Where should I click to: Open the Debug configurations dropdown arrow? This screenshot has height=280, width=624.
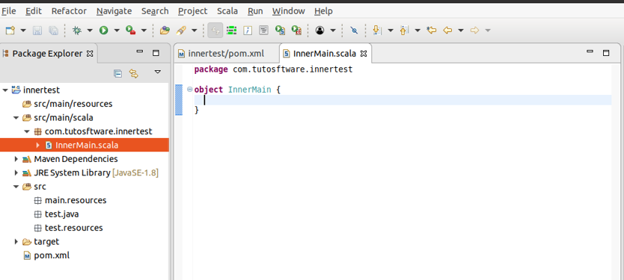pos(90,30)
